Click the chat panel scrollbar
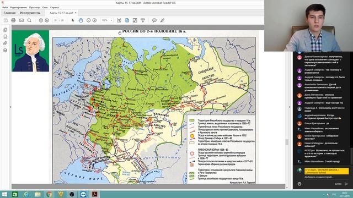The height and width of the screenshot is (198, 353). click(351, 156)
